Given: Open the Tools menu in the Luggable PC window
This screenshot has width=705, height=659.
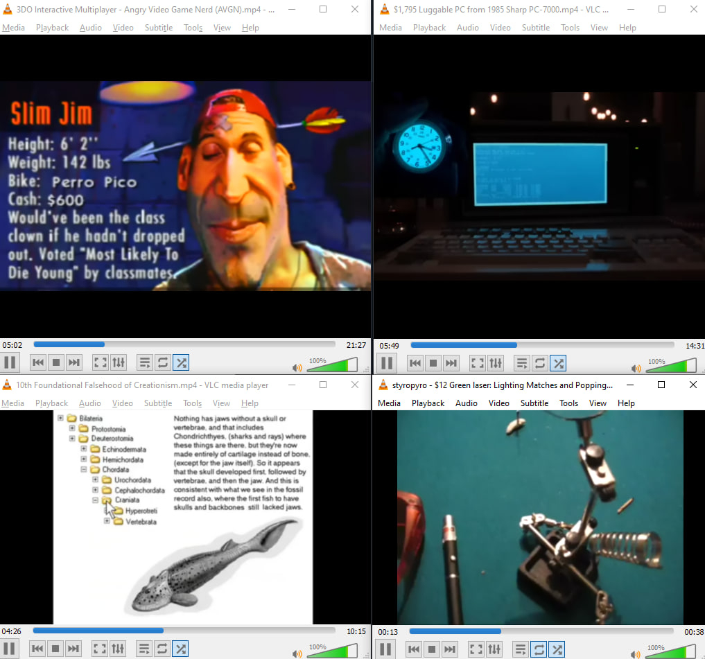Looking at the screenshot, I should pos(570,28).
